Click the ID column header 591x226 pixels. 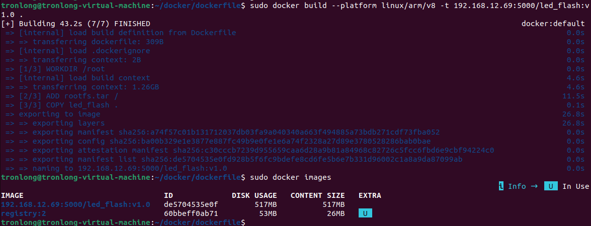pyautogui.click(x=168, y=195)
